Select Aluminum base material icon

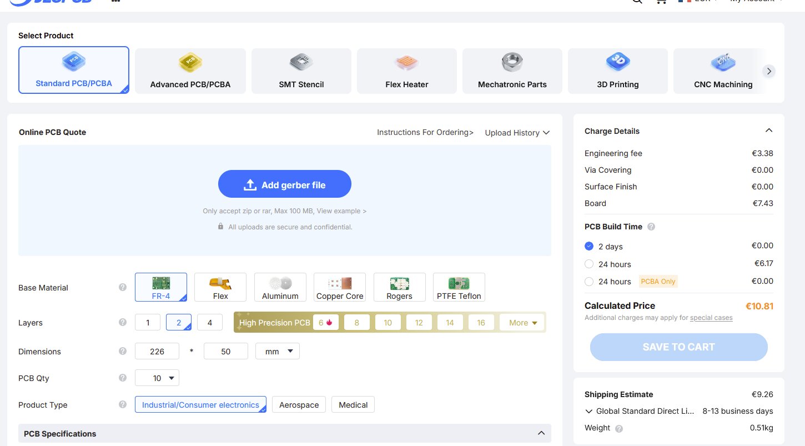(280, 283)
